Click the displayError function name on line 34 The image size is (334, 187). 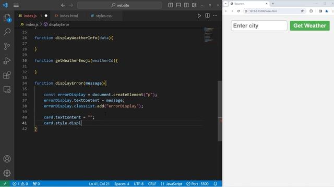pyautogui.click(x=69, y=83)
